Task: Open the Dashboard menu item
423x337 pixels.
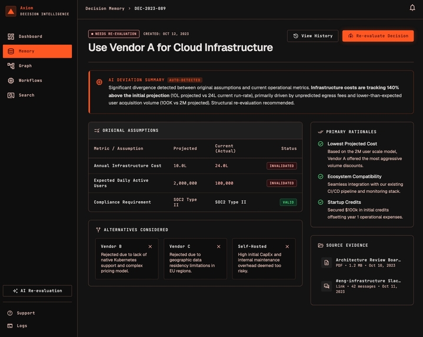Action: 37,36
